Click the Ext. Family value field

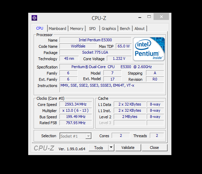tap(68, 79)
